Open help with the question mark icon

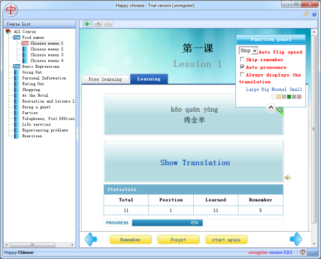(x=314, y=14)
